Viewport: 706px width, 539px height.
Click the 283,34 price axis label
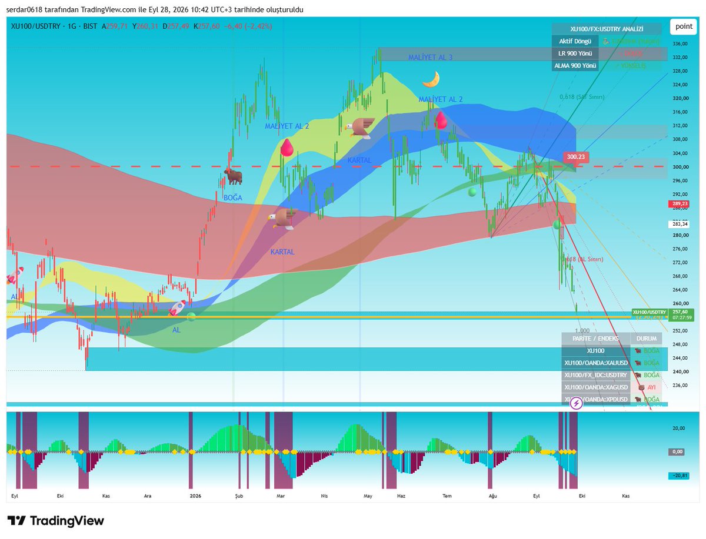[x=678, y=224]
